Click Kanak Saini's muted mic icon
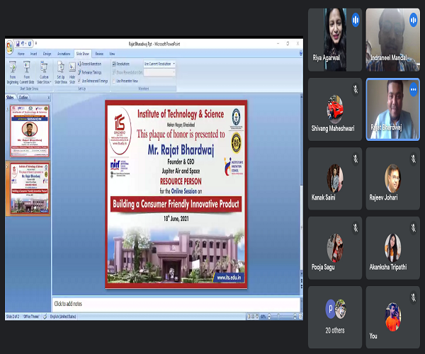This screenshot has width=425, height=354. click(x=356, y=159)
